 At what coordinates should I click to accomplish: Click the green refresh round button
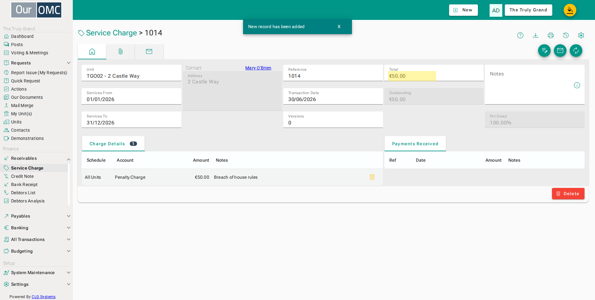[576, 51]
